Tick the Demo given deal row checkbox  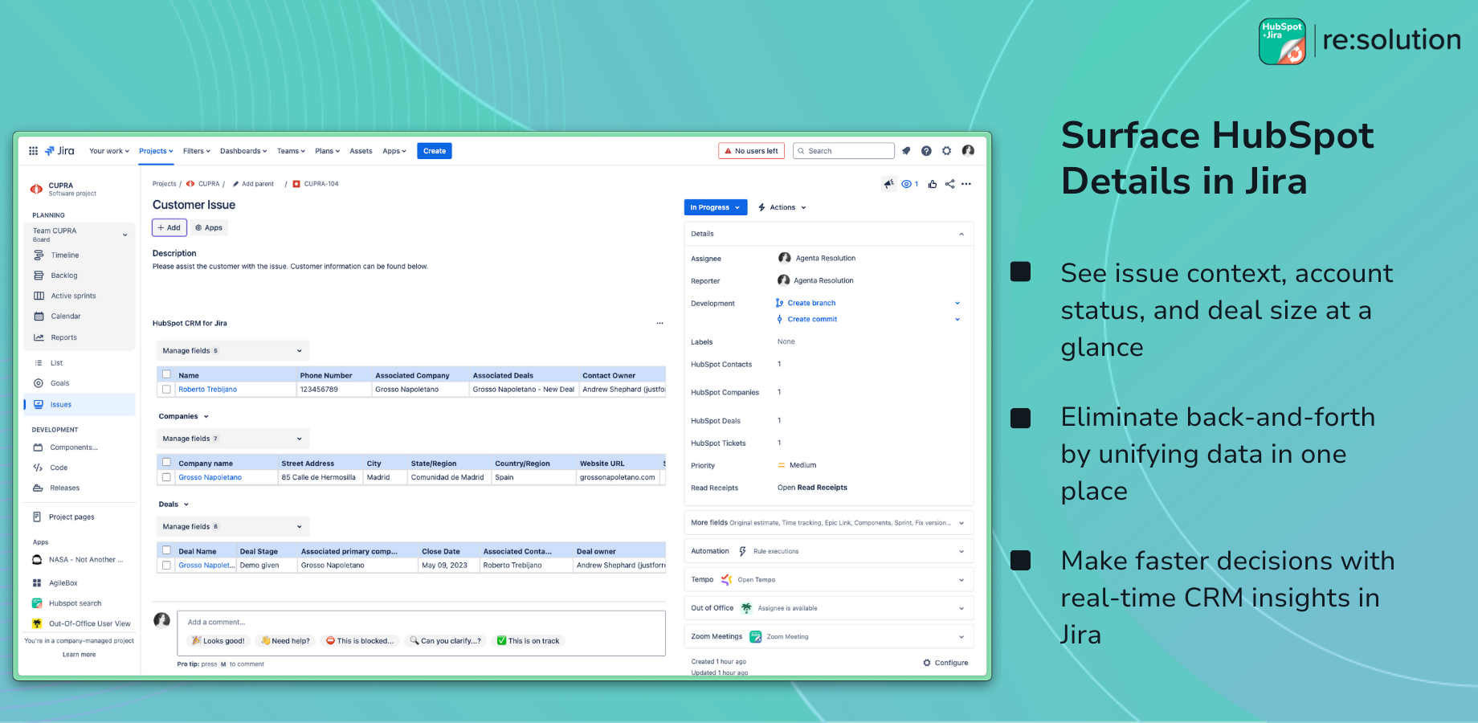pyautogui.click(x=166, y=565)
